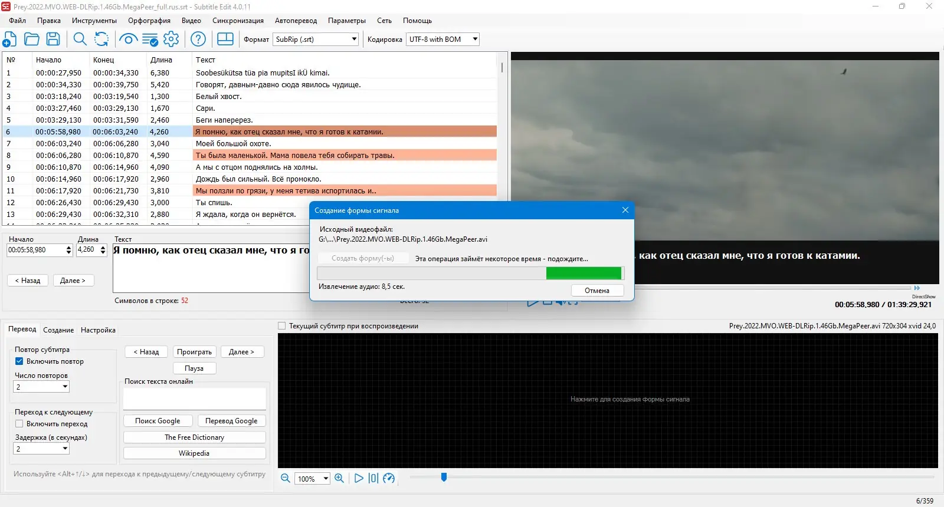944x507 pixels.
Task: Open the Синхронизация menu
Action: tap(238, 21)
